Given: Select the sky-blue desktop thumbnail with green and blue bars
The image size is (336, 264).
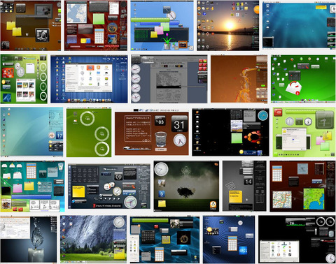Looking at the screenshot, I should [x=162, y=25].
